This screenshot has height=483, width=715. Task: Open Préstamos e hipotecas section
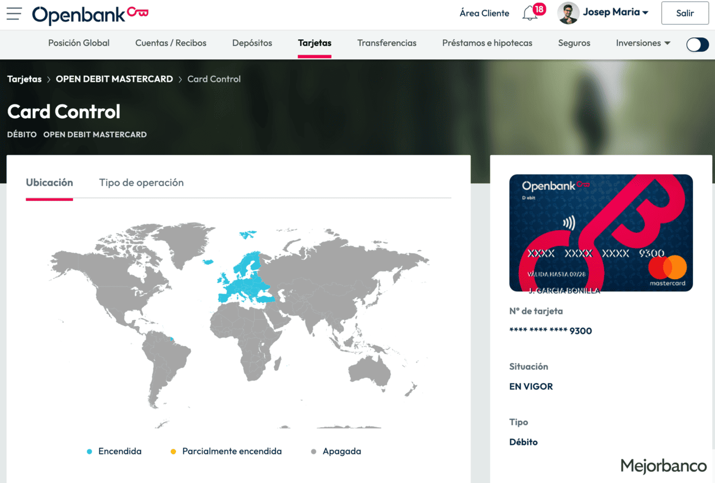[x=487, y=43]
